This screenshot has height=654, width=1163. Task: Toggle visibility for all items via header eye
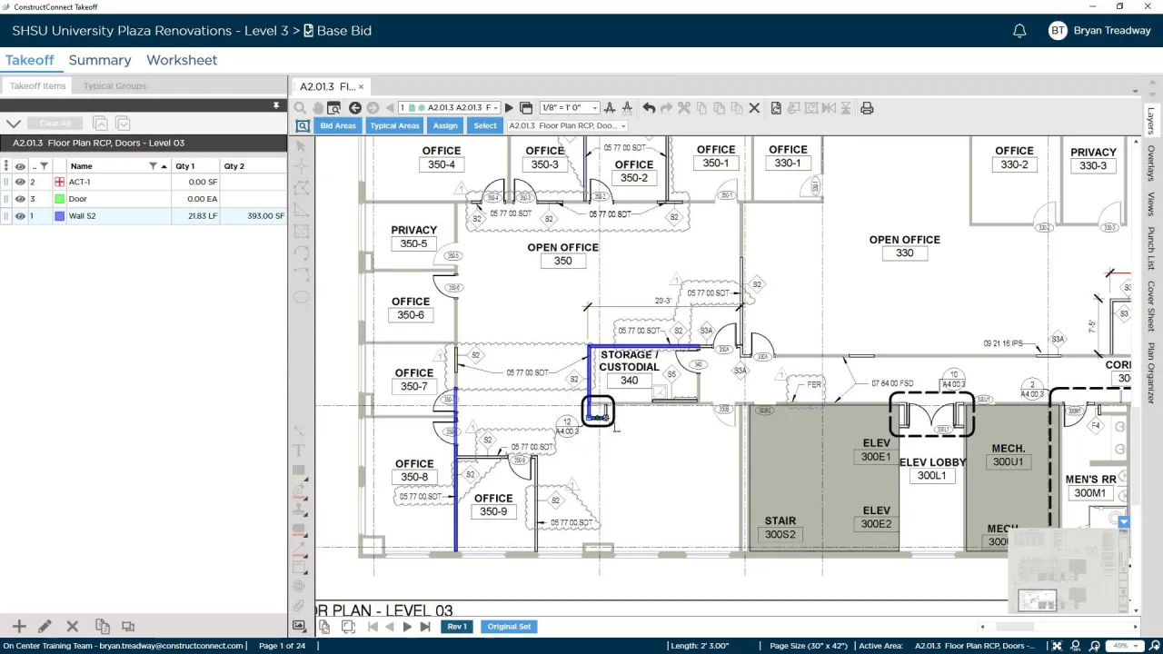20,166
